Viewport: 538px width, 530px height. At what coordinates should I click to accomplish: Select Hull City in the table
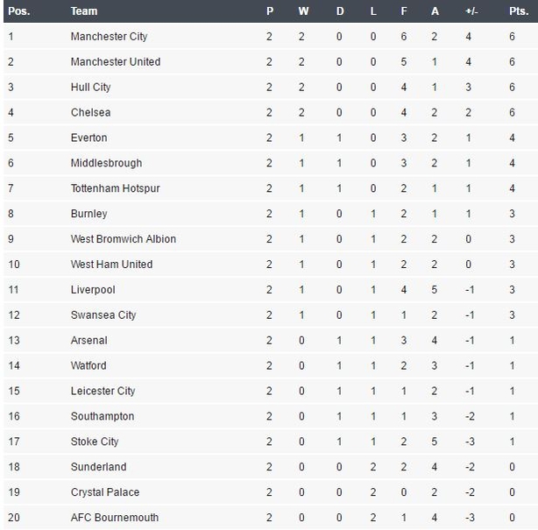(91, 87)
